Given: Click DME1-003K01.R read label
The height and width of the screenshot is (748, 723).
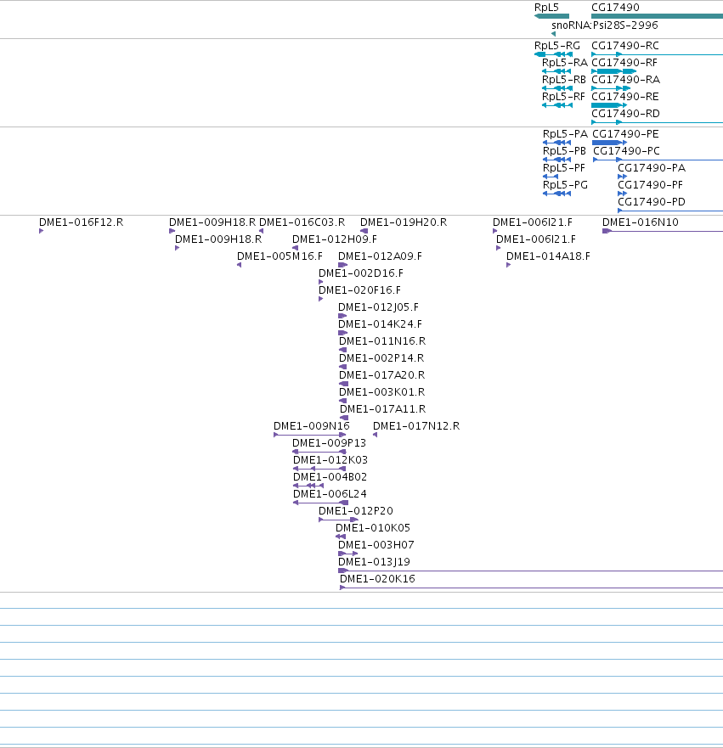Looking at the screenshot, I should (381, 392).
